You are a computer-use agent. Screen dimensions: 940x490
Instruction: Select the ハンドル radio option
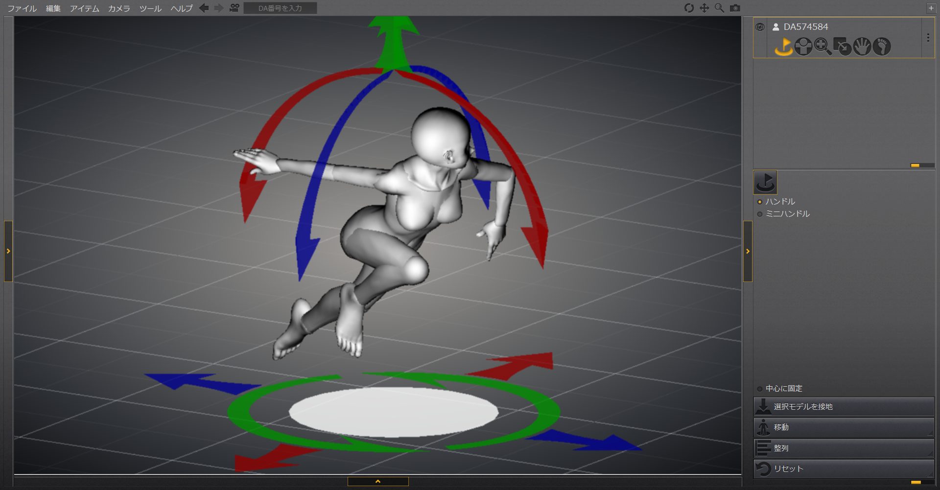(x=760, y=202)
